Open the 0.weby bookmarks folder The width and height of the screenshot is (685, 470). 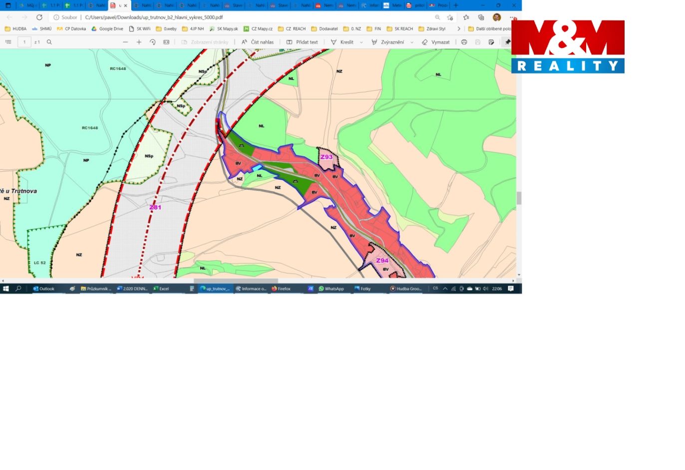166,29
